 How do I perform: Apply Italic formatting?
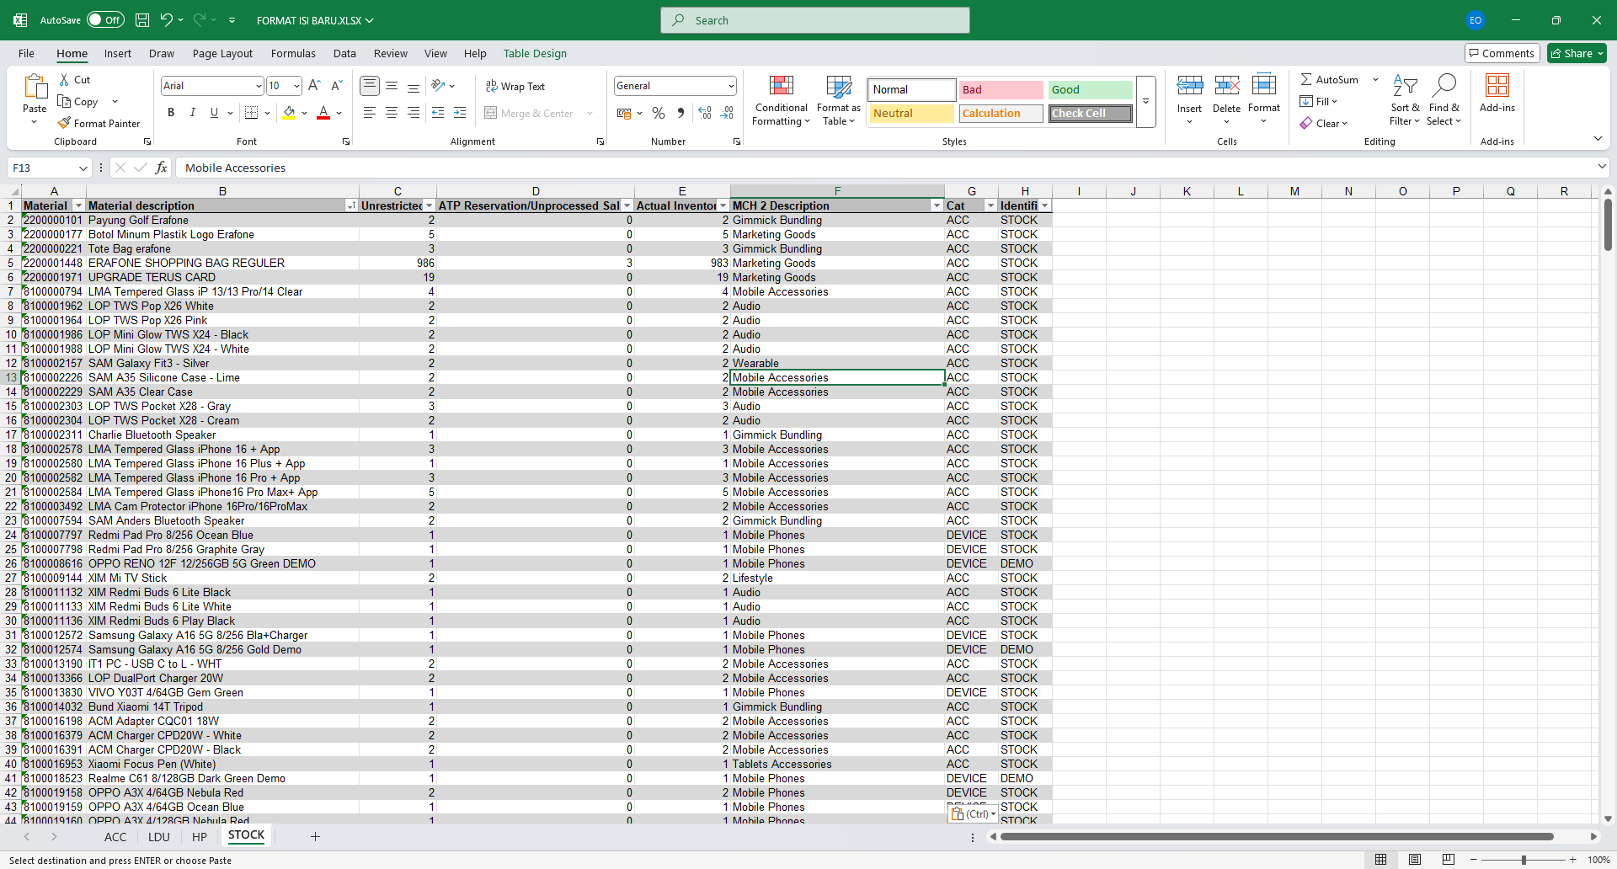(193, 113)
